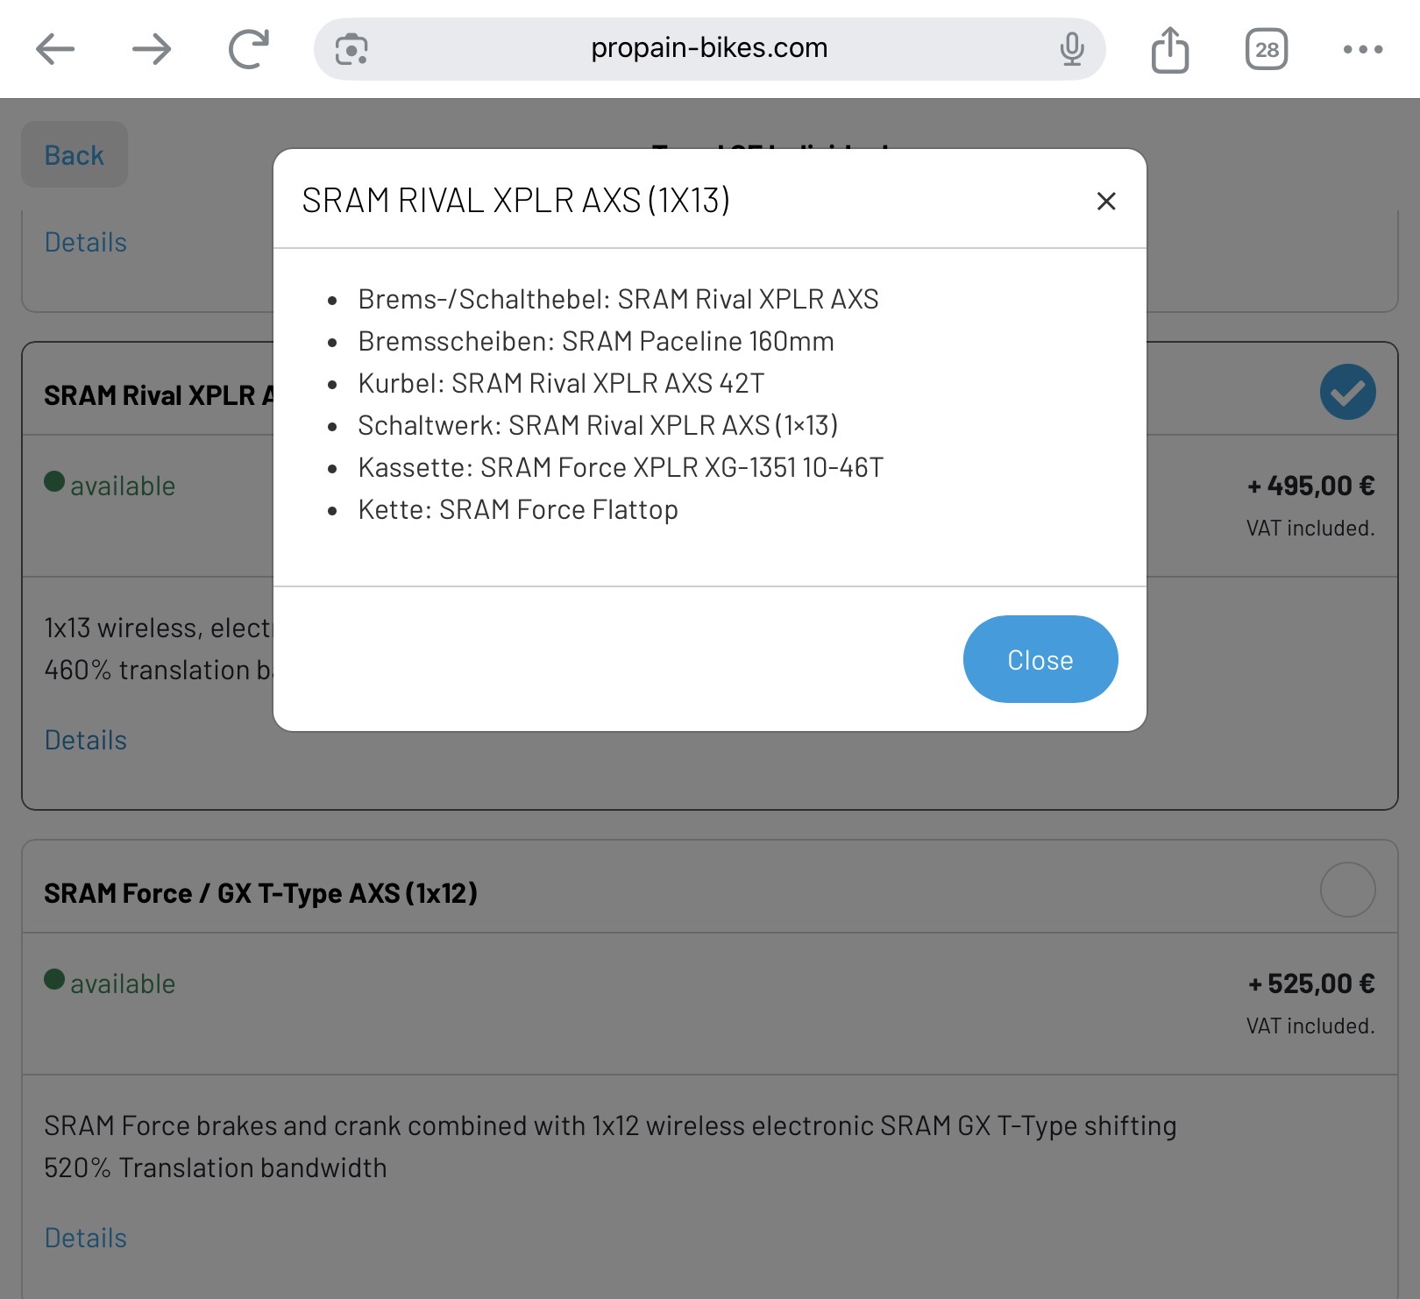This screenshot has height=1299, width=1420.
Task: Open browser three-dot more menu
Action: 1362,49
